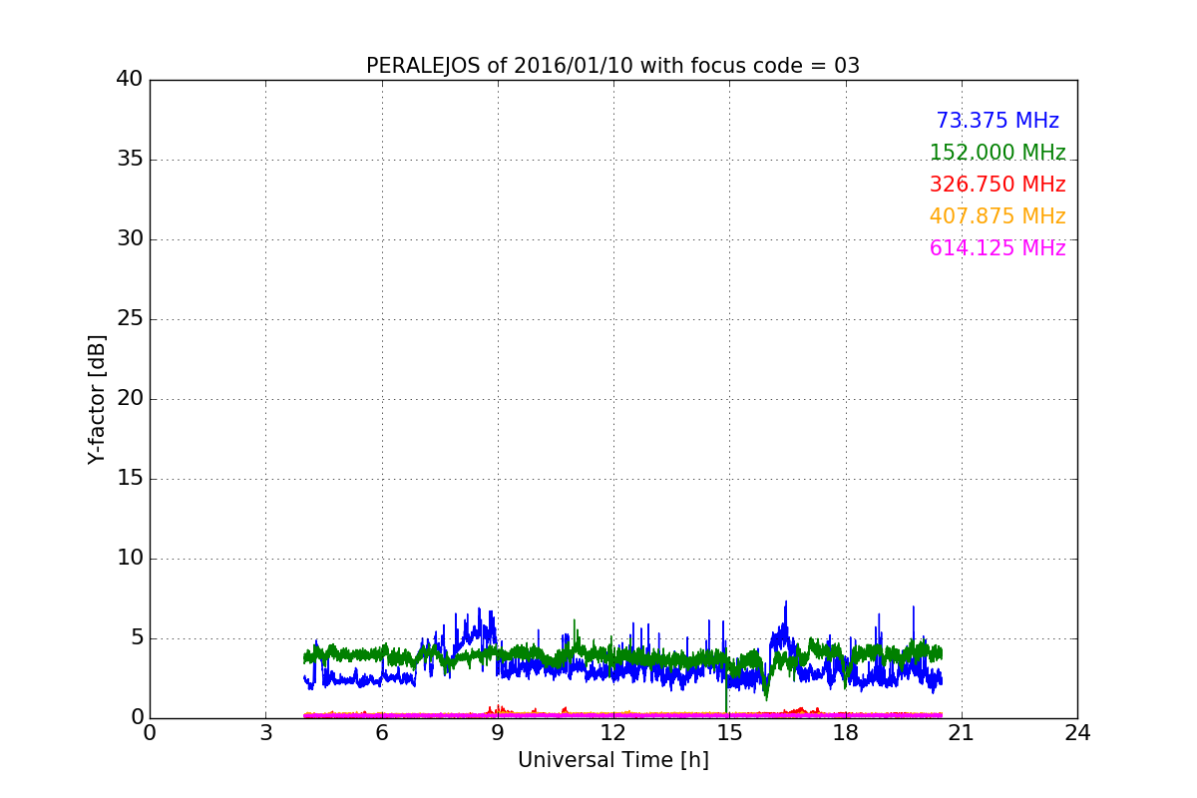This screenshot has width=1197, height=798.
Task: Click y-axis tick label 5
Action: (x=136, y=638)
